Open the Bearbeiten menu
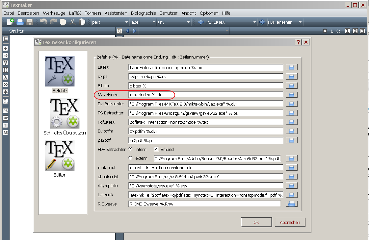The height and width of the screenshot is (240, 369). 28,13
